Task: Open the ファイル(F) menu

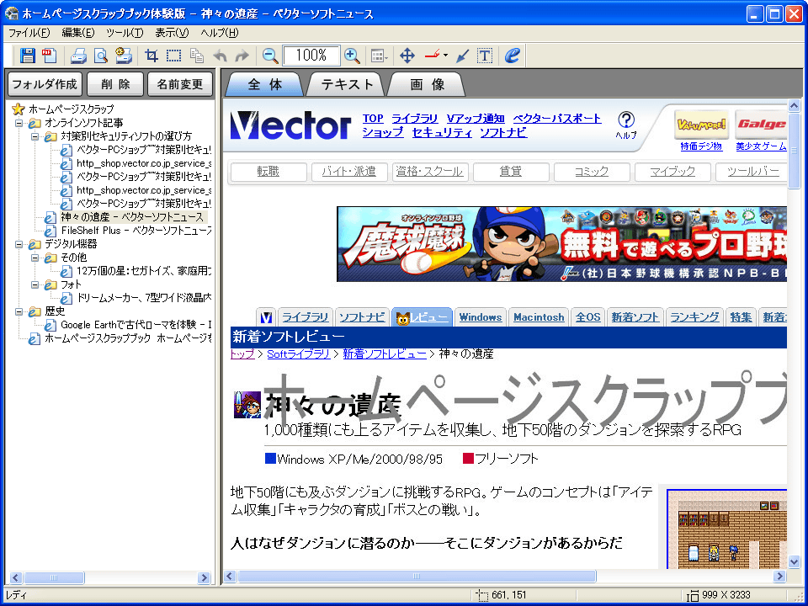Action: pyautogui.click(x=29, y=33)
